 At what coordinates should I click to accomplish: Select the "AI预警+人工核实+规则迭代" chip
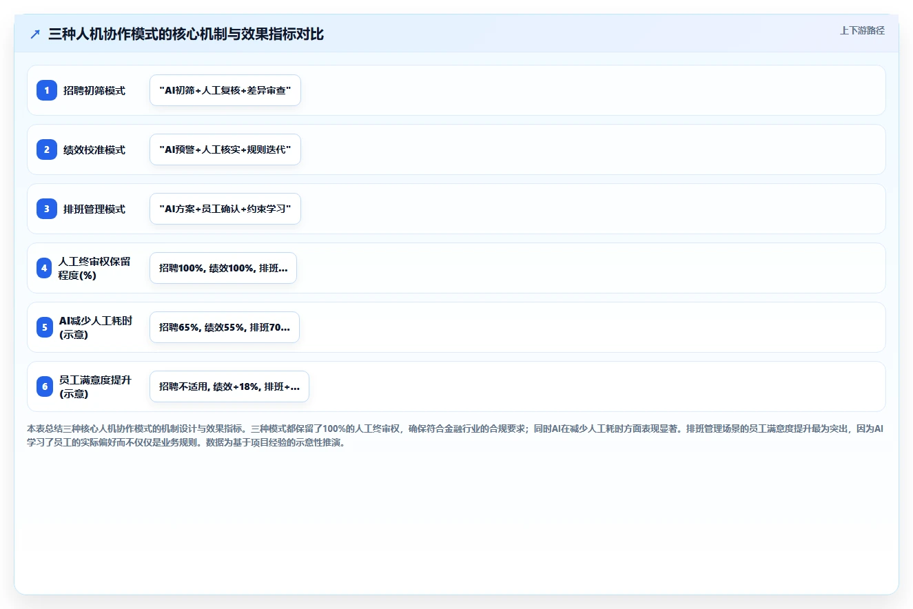coord(225,149)
